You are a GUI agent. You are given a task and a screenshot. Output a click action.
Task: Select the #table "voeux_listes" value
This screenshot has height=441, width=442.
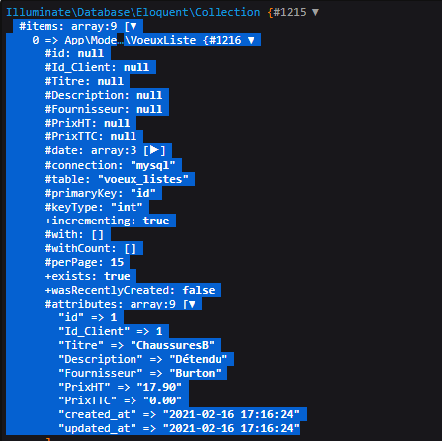[143, 179]
